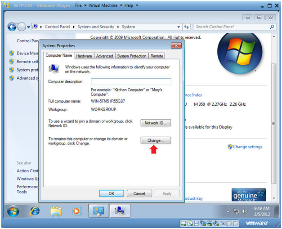Click the Windows Start orb
The height and width of the screenshot is (229, 282).
point(13,211)
